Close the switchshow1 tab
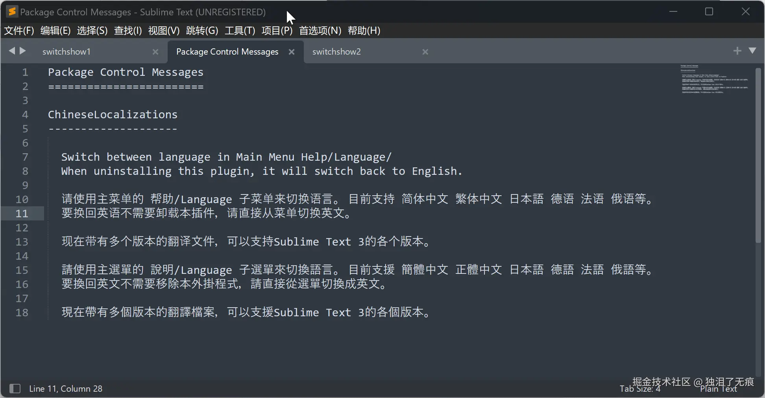The height and width of the screenshot is (398, 765). tap(155, 52)
